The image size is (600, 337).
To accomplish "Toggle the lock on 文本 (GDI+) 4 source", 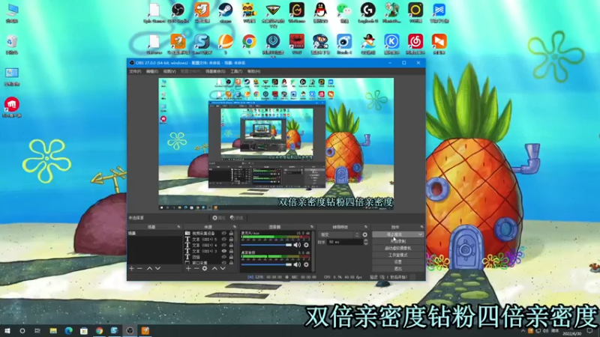I will (231, 246).
